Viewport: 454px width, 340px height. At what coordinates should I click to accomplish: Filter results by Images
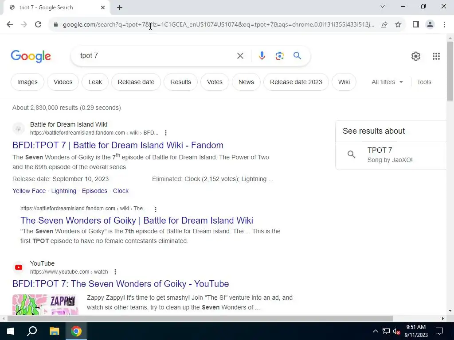click(27, 82)
